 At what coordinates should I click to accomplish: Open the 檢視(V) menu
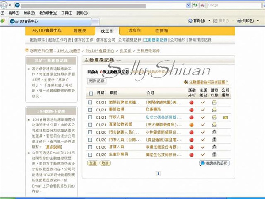[29, 13]
